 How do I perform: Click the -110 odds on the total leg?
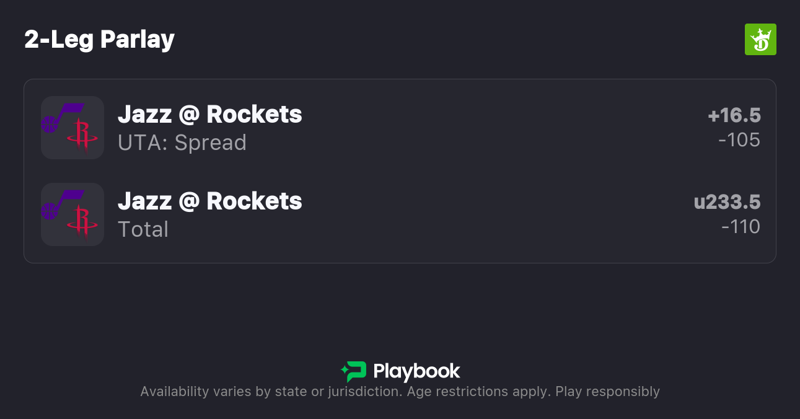click(741, 227)
